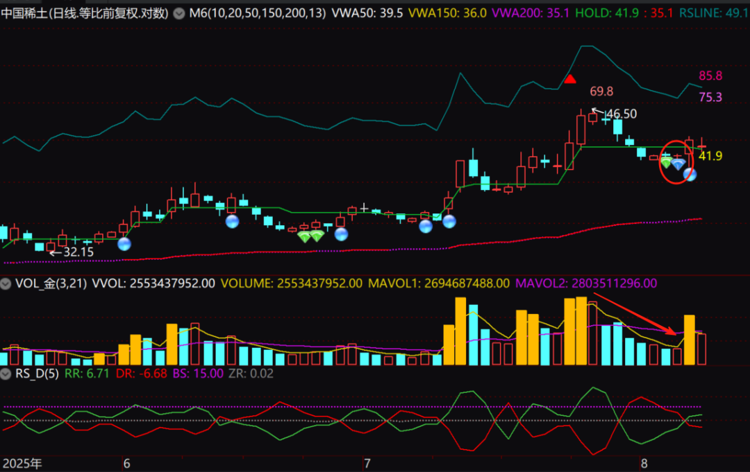Click the month 7 tick on time axis
This screenshot has width=750, height=472.
pos(367,464)
